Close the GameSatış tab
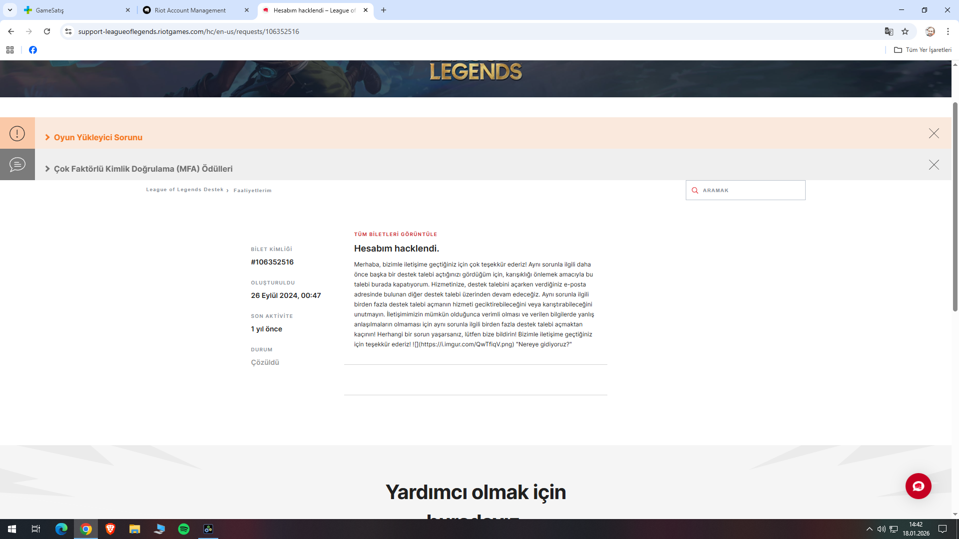The image size is (959, 539). click(127, 10)
